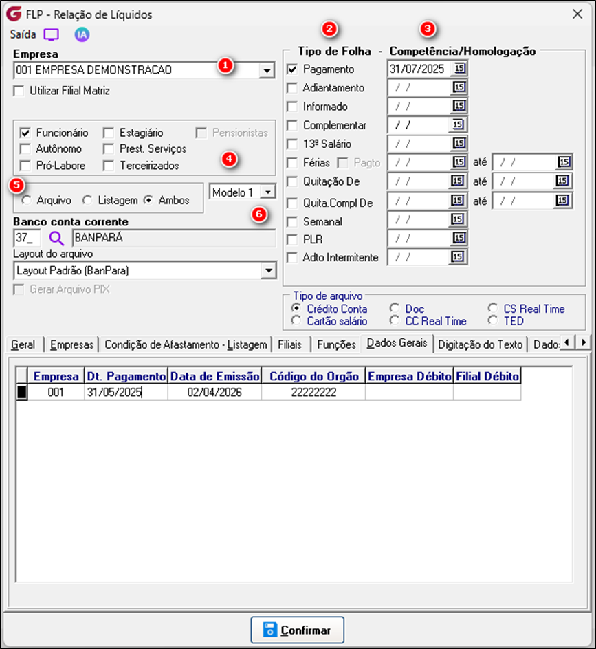Open calendar for 13º Salário date
This screenshot has width=596, height=649.
point(459,143)
